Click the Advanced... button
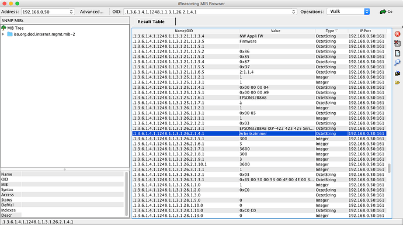This screenshot has width=403, height=225. 92,12
